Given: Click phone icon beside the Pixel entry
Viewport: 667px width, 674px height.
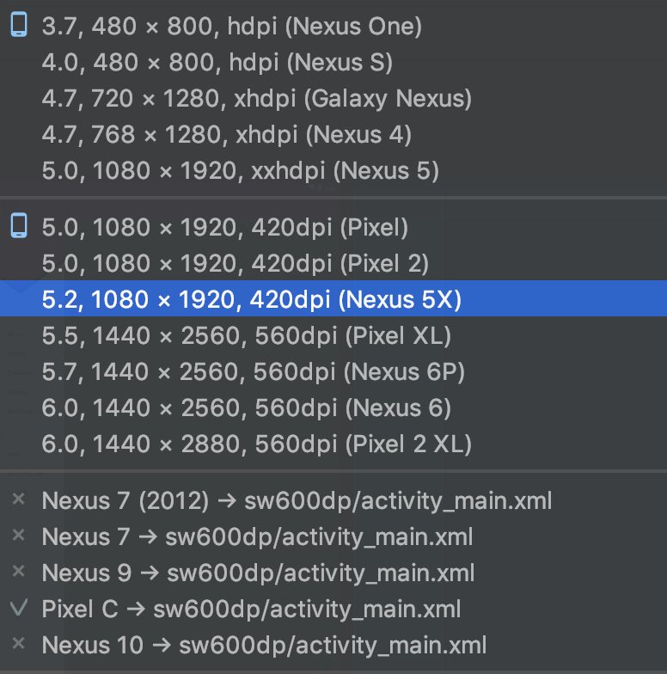Looking at the screenshot, I should [19, 225].
